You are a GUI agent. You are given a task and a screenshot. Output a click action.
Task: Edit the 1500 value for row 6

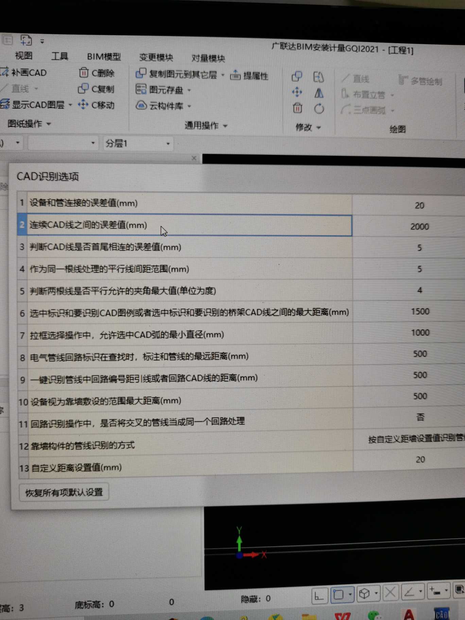tap(420, 311)
